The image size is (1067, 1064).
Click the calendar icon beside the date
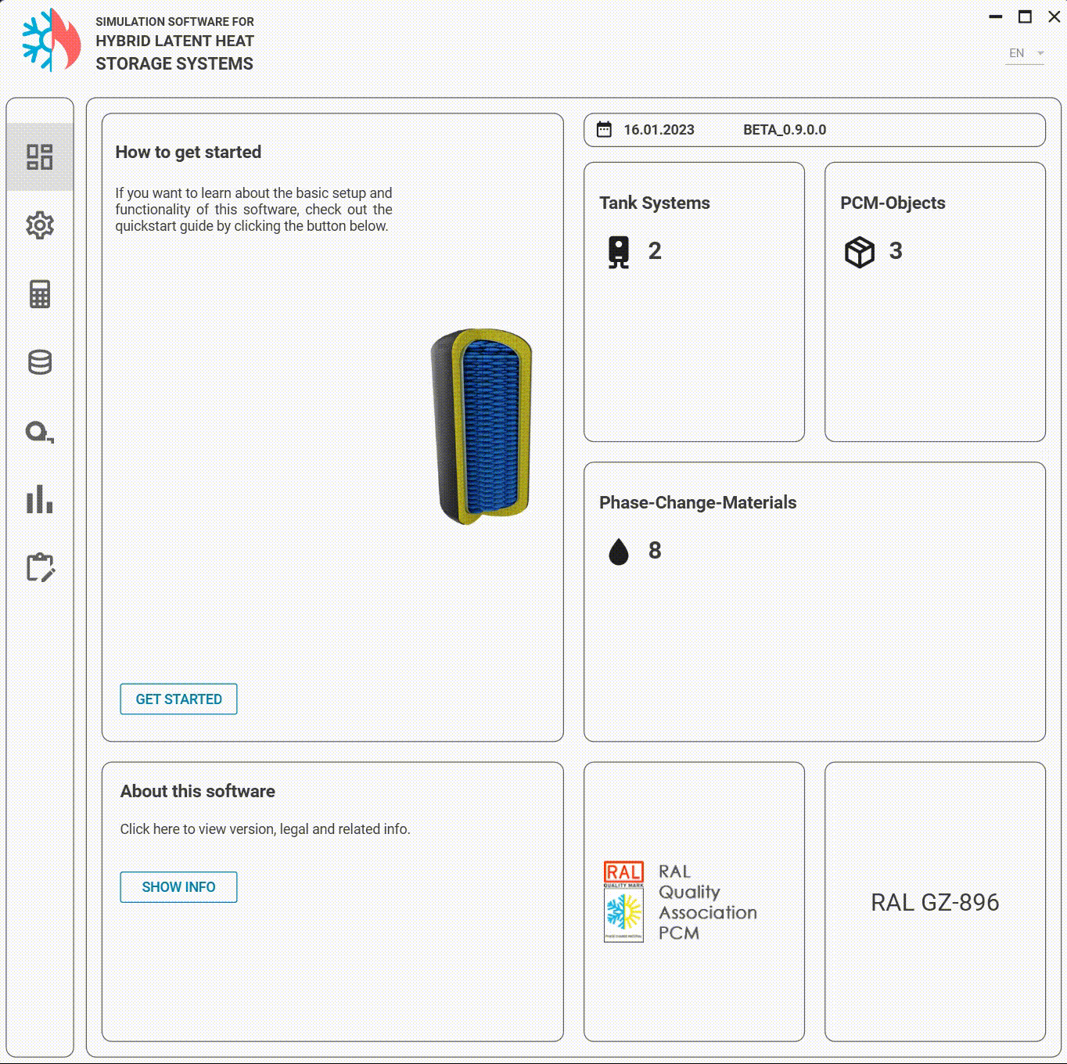604,130
